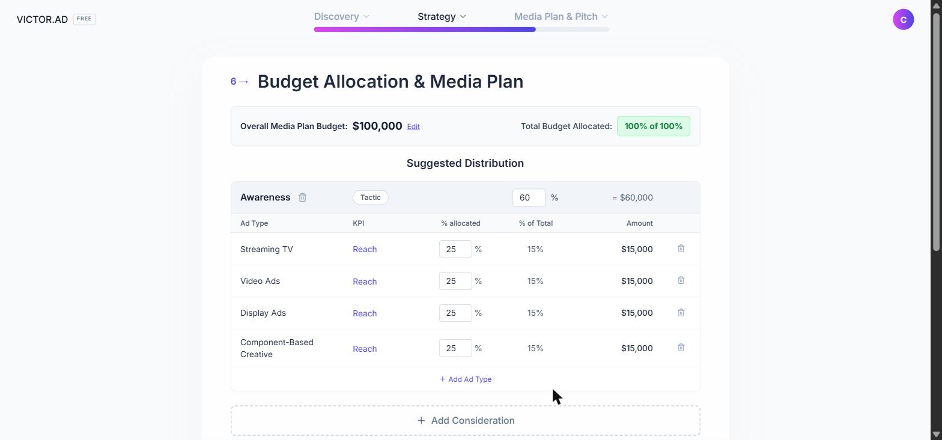Delete the Streaming TV row
Screen dimensions: 942x440
click(x=681, y=249)
